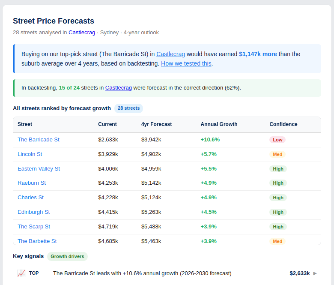334x285 pixels.
Task: Click the Current price column header
Action: coord(107,124)
